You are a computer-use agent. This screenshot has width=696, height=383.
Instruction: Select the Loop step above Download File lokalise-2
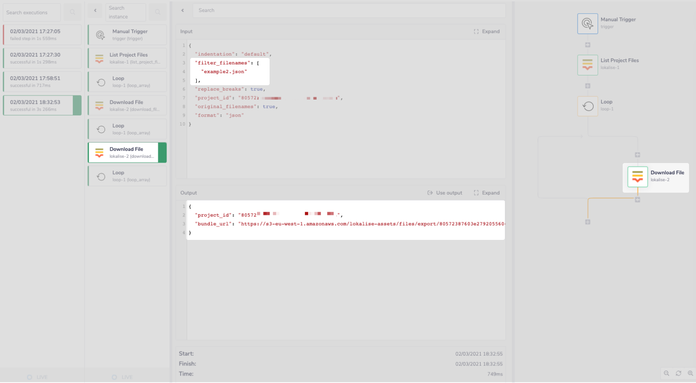point(126,129)
